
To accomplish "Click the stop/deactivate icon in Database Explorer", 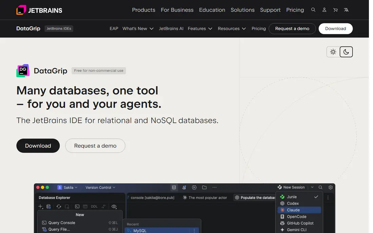I will pos(67,206).
